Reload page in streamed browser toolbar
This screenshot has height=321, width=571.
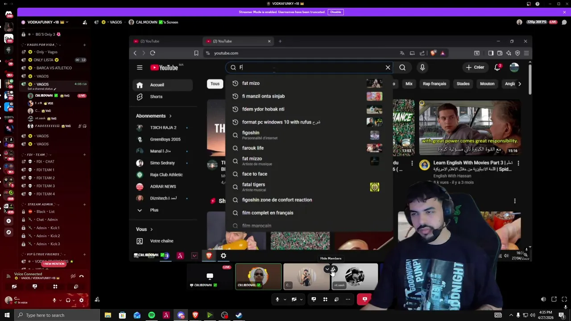(153, 53)
